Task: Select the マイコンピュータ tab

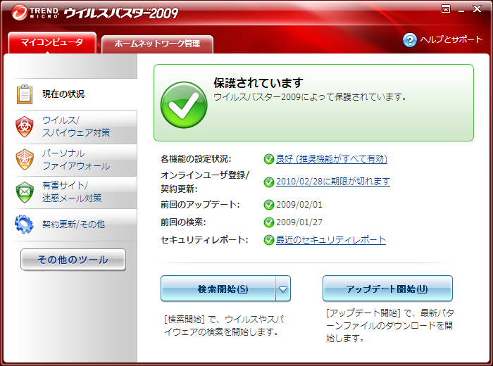Action: tap(51, 43)
